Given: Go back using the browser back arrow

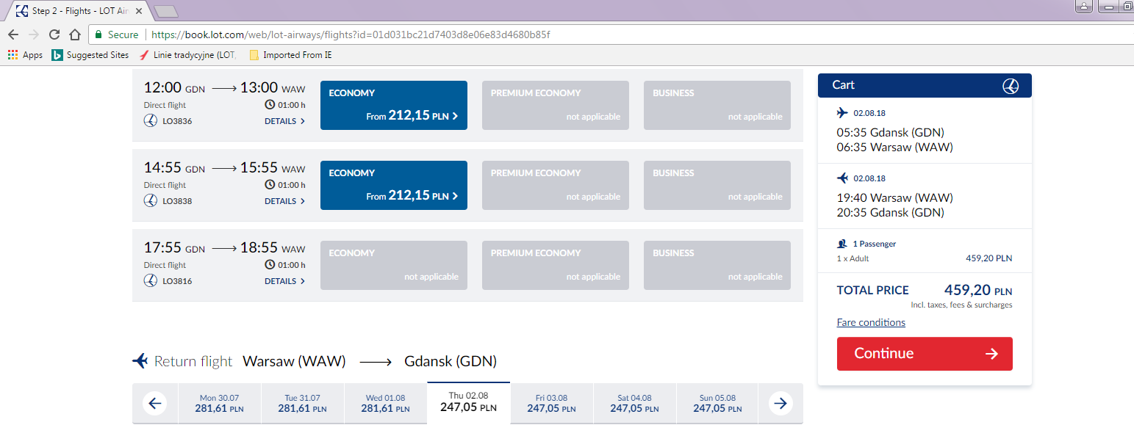Looking at the screenshot, I should 13,34.
